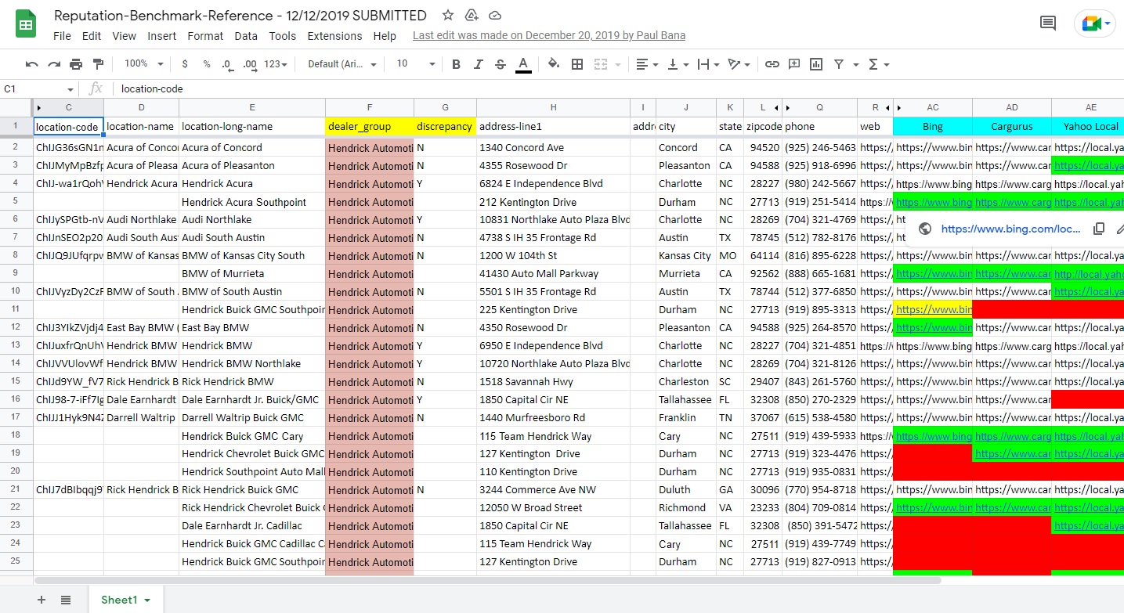Insert a link

[x=772, y=64]
